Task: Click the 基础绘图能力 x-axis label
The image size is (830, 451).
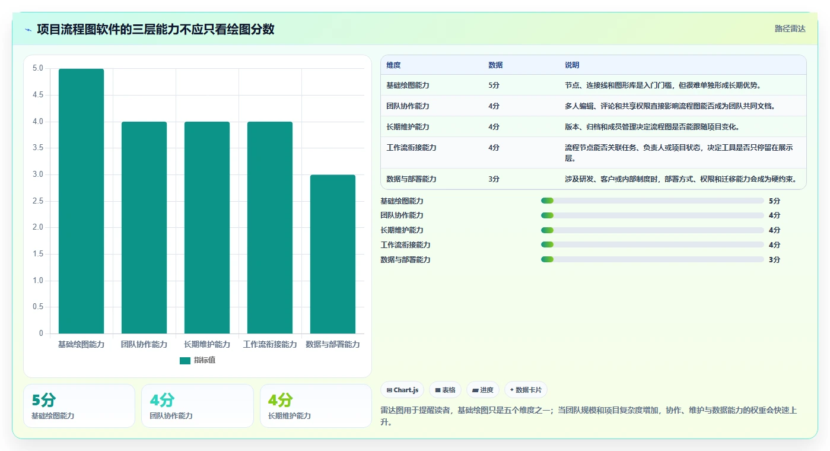Action: click(x=81, y=344)
